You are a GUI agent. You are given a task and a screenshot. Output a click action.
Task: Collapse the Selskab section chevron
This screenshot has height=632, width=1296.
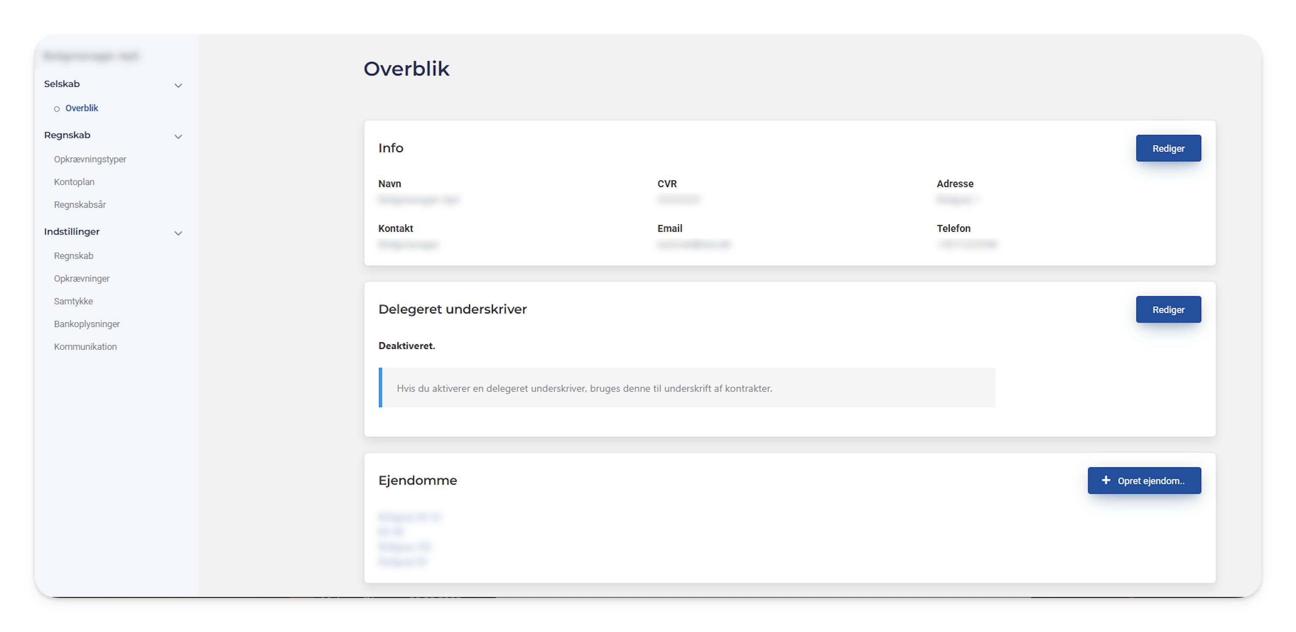(x=178, y=86)
